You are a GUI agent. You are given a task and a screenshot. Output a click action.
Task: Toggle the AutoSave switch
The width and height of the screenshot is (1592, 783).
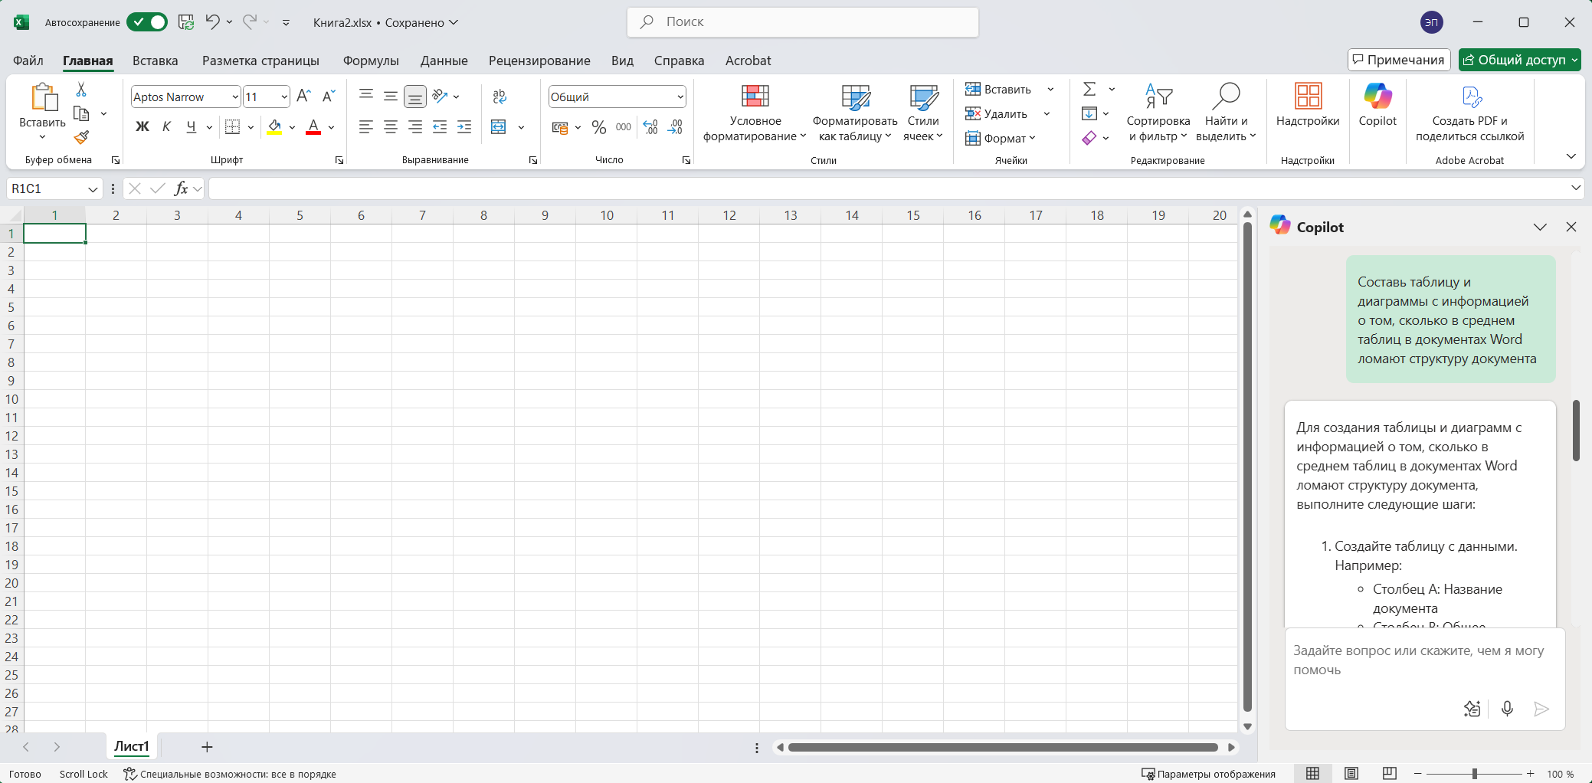coord(147,22)
